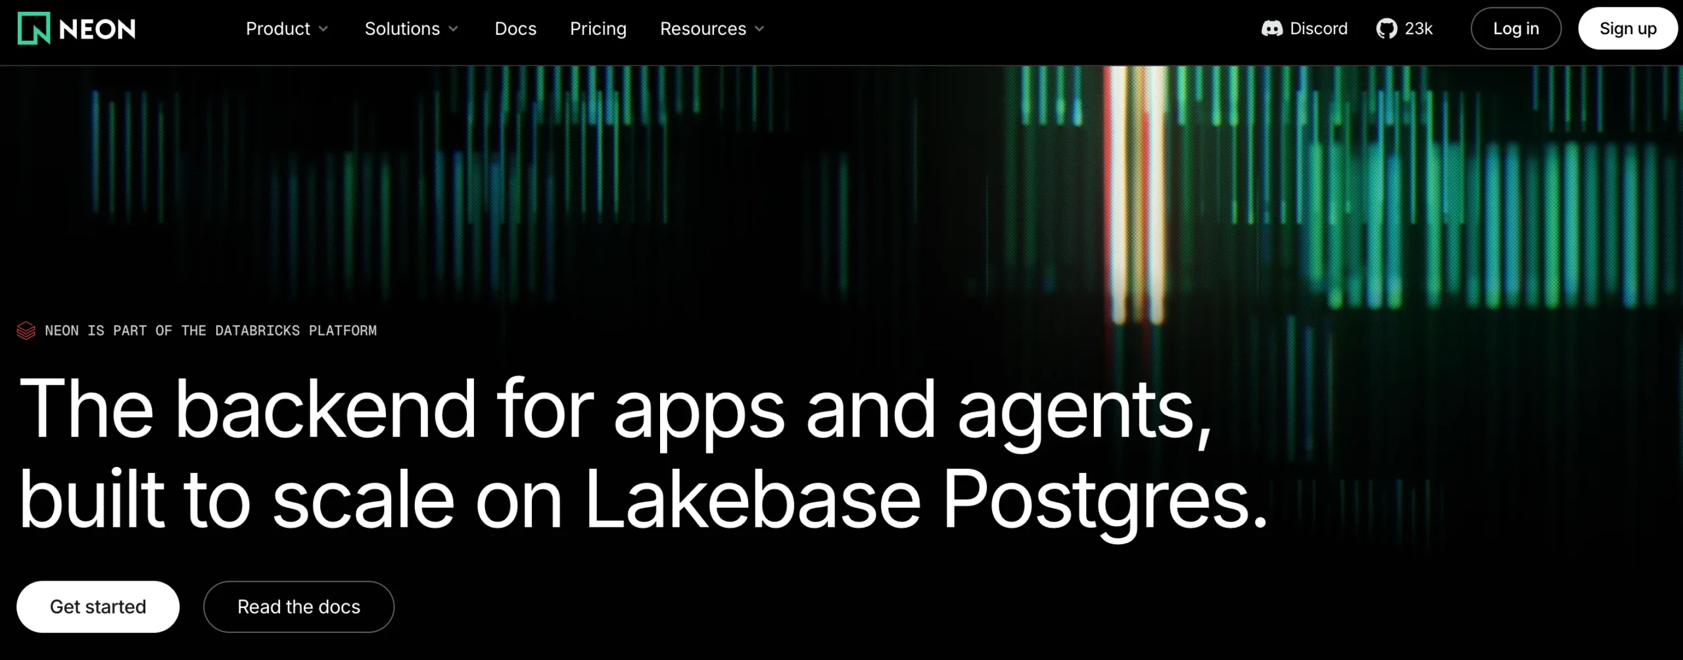Screen dimensions: 1683x660
Task: Click the green Neon logo icon
Action: click(x=34, y=29)
